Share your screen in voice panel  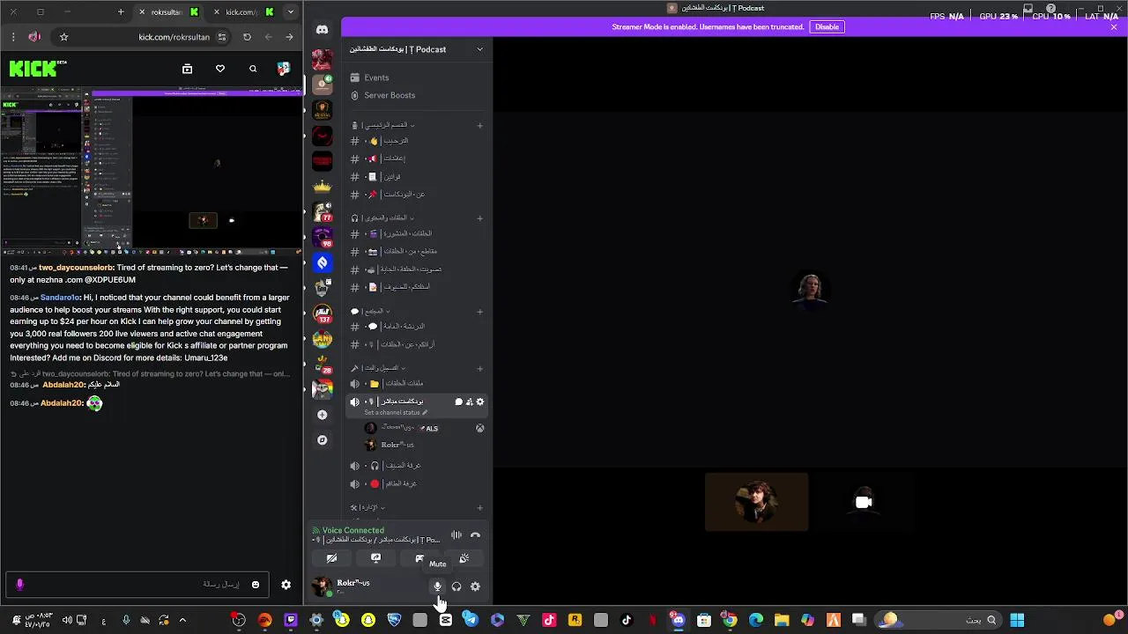[375, 558]
